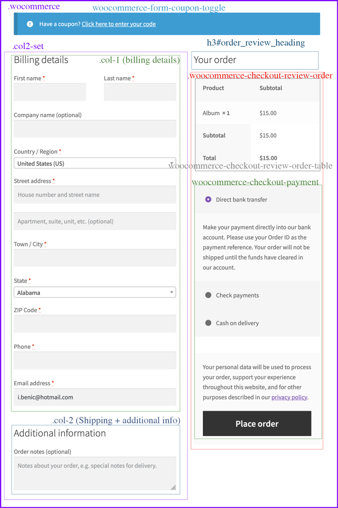Focus the Last name input field
This screenshot has height=508, width=338.
point(140,92)
